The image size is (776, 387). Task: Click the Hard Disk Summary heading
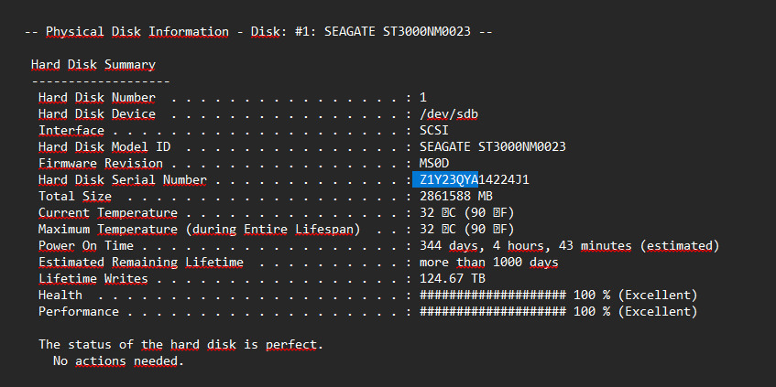point(93,65)
